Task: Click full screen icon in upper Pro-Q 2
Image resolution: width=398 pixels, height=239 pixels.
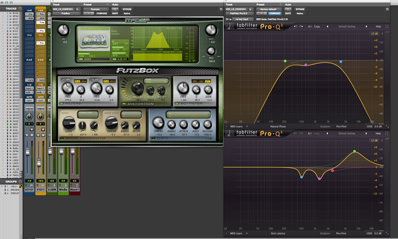Action: [386, 26]
